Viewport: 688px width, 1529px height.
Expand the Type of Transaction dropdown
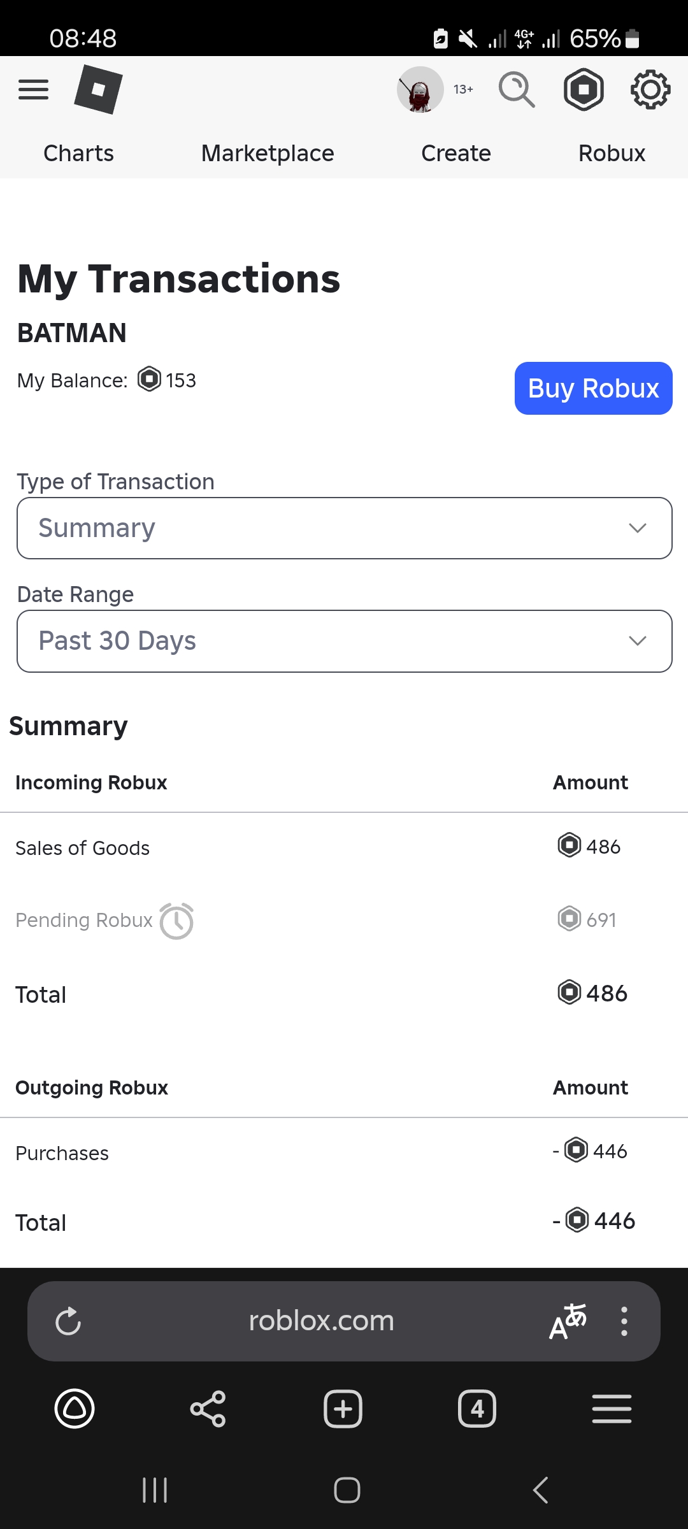click(x=344, y=528)
